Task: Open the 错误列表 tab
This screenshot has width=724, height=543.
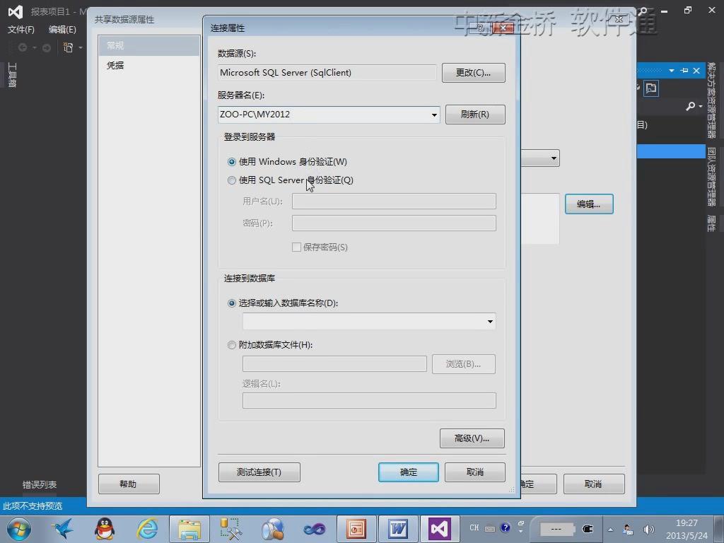Action: [x=40, y=484]
